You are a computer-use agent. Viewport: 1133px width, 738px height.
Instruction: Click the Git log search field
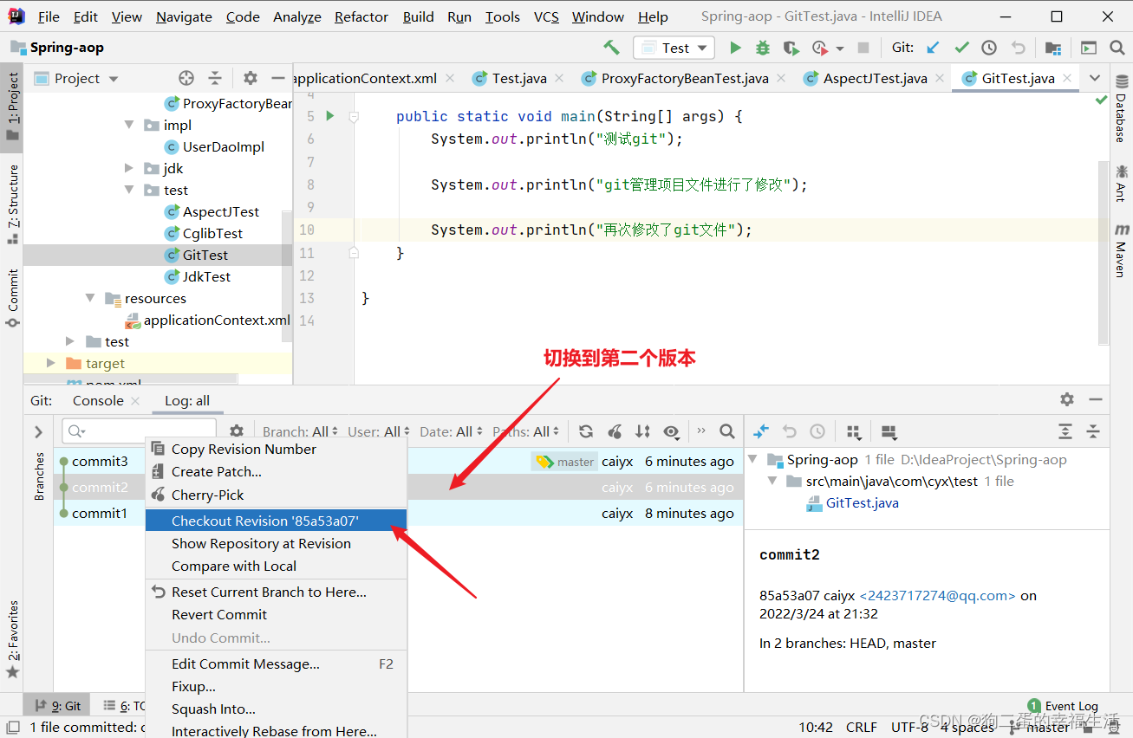pyautogui.click(x=140, y=431)
